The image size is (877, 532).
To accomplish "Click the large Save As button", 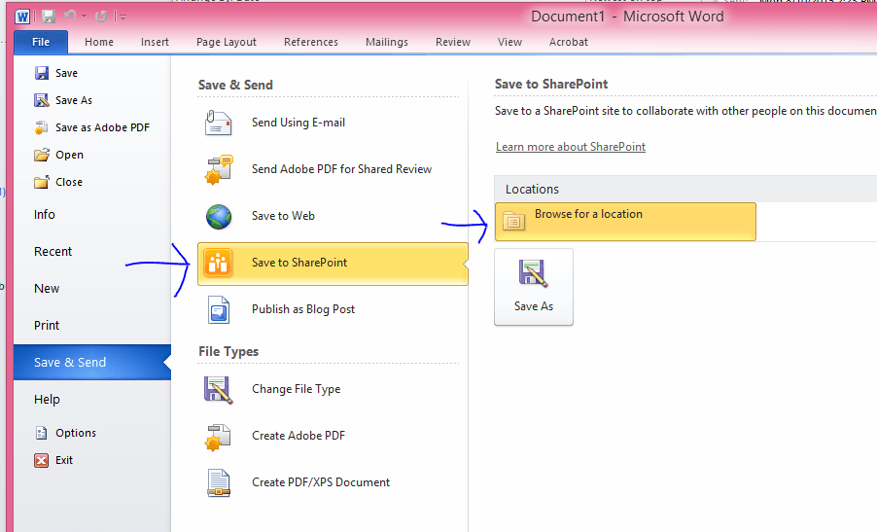I will (x=534, y=287).
